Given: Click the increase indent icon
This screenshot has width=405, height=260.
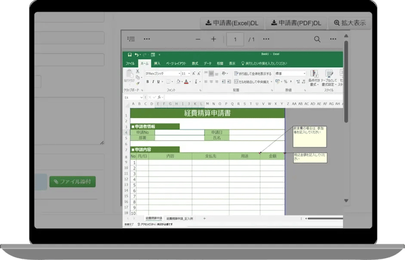Looking at the screenshot, I should (229, 82).
